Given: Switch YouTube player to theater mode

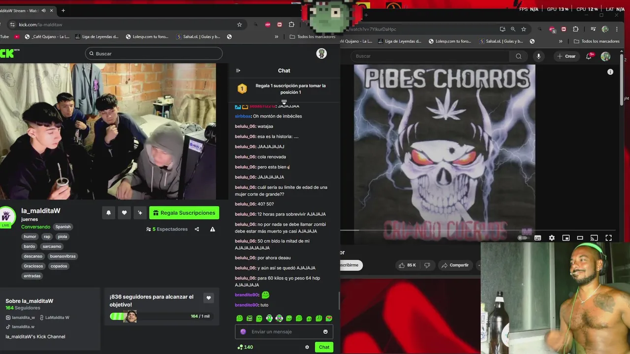Looking at the screenshot, I should coord(580,238).
